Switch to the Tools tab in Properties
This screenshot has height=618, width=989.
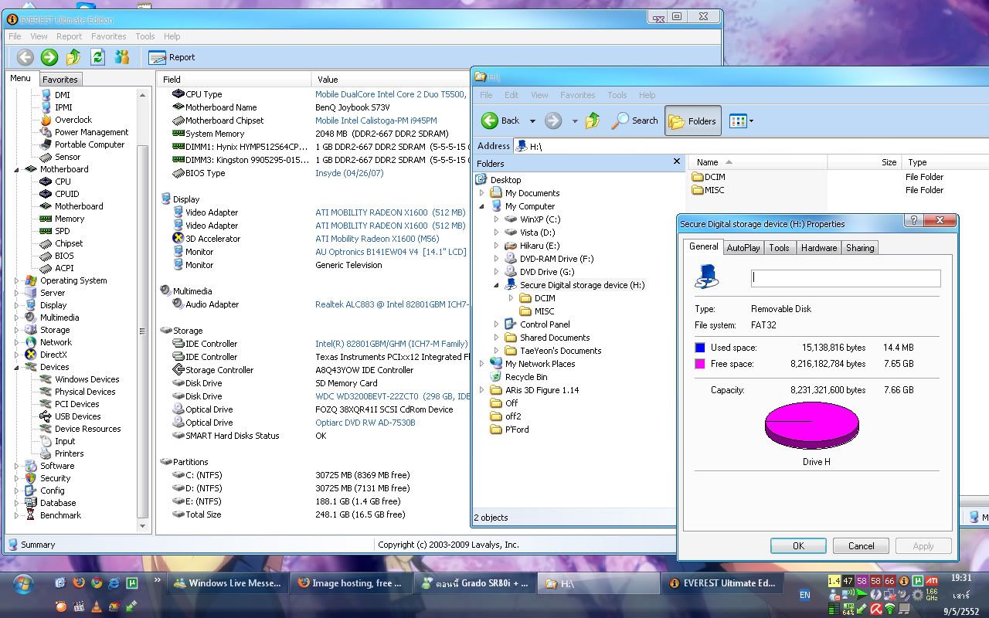click(x=779, y=248)
